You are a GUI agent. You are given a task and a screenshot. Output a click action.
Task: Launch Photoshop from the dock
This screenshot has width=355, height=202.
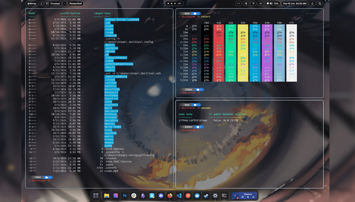tap(125, 196)
